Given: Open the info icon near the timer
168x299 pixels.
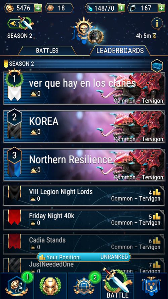Looking at the screenshot, I should tap(157, 24).
